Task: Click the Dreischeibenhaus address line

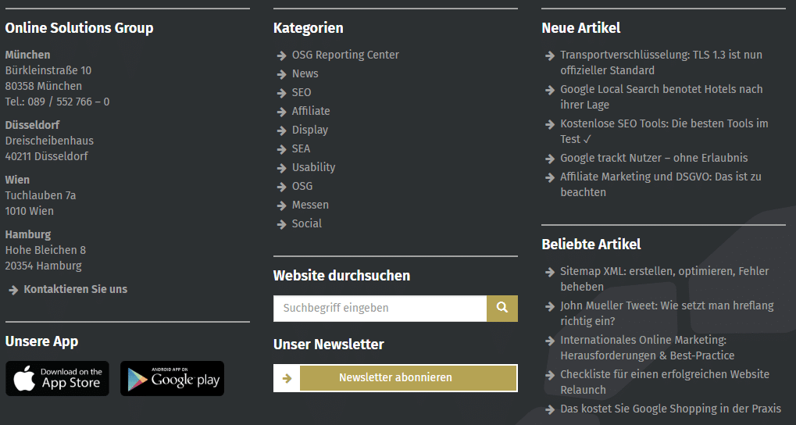Action: pos(49,141)
